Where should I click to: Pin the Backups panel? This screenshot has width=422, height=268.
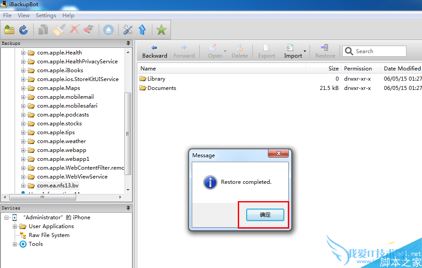click(x=128, y=43)
